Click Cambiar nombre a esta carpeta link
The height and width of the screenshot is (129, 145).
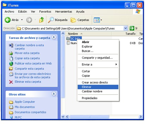coord(29,47)
